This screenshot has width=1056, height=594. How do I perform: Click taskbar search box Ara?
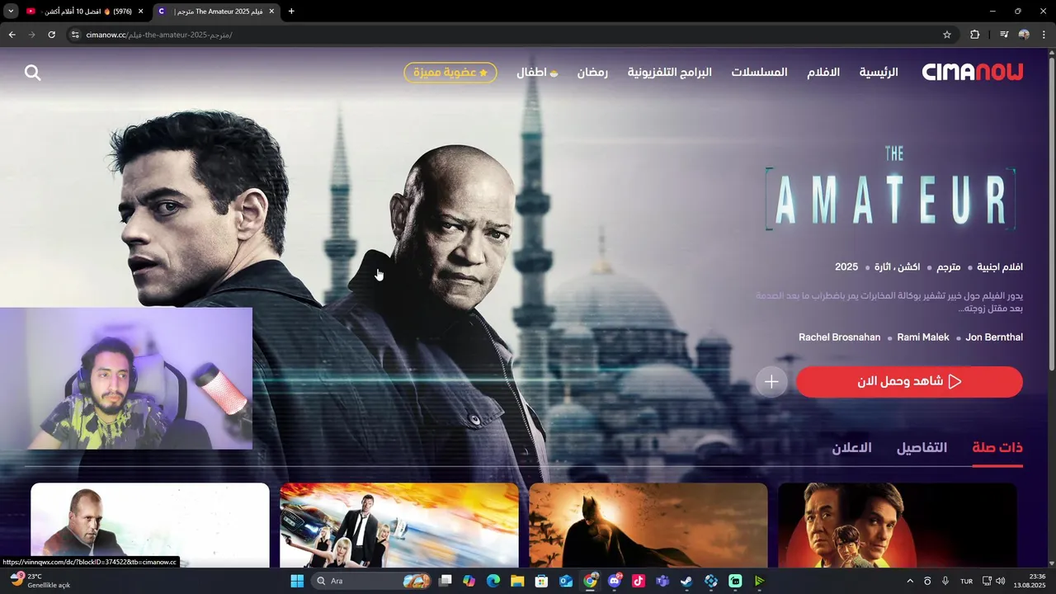(x=372, y=581)
